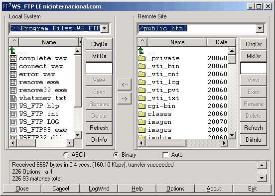The width and height of the screenshot is (275, 196).
Task: Click remote MkDir button
Action: coord(254,56)
